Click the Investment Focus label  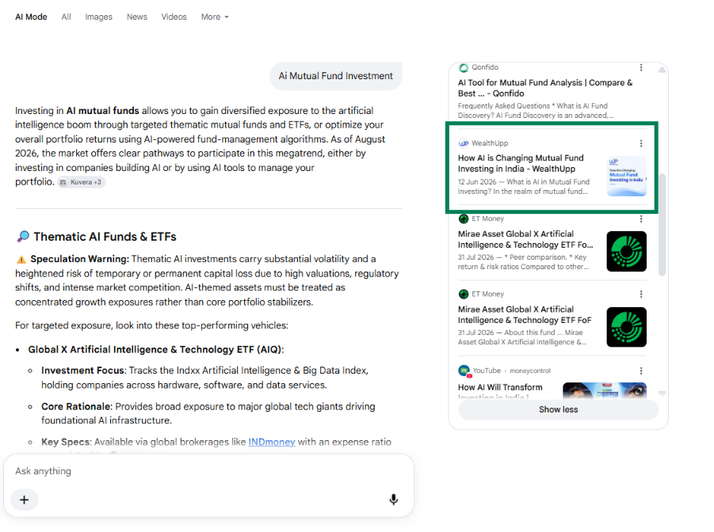point(83,370)
